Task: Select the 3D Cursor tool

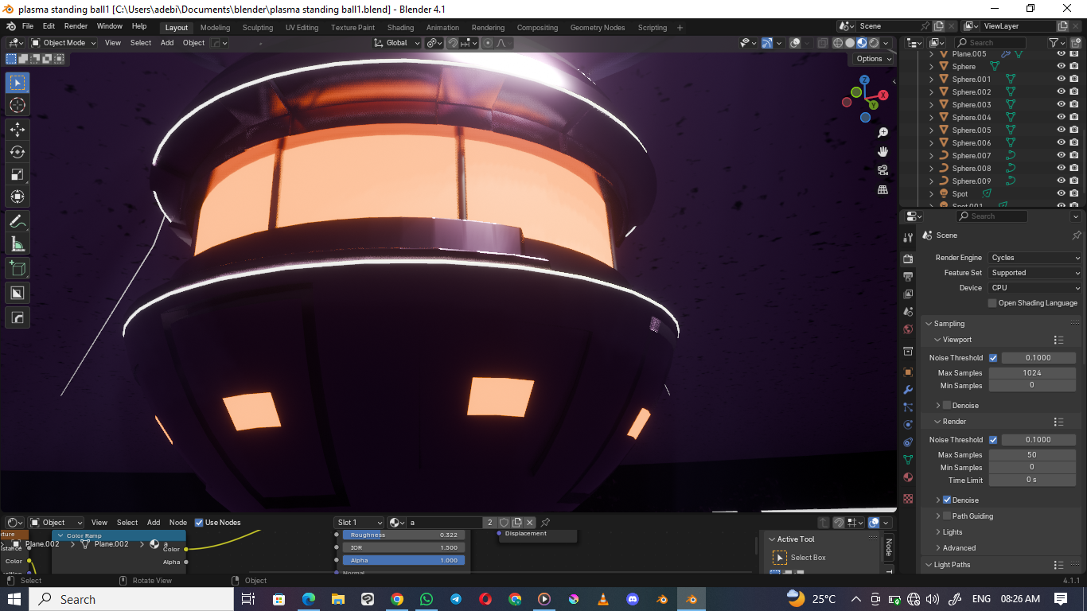Action: (x=18, y=105)
